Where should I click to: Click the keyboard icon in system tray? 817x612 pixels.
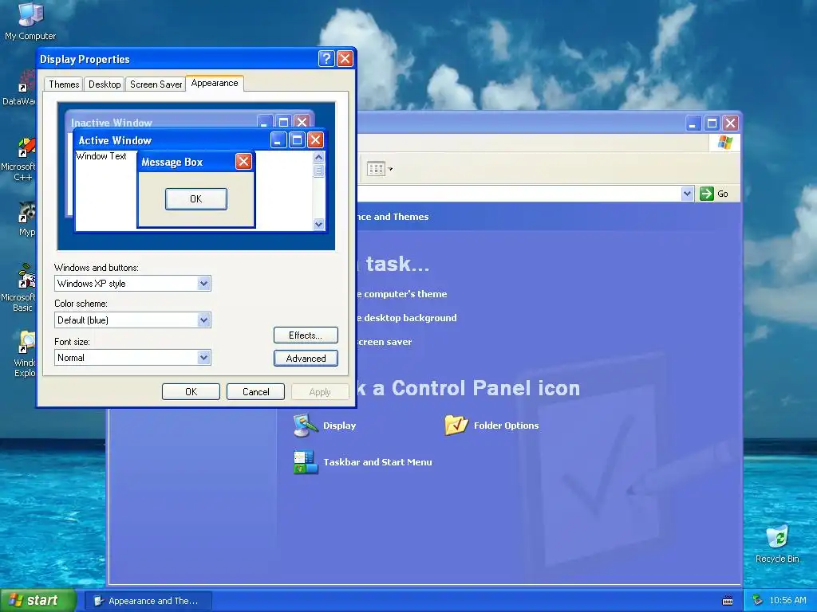pyautogui.click(x=728, y=601)
